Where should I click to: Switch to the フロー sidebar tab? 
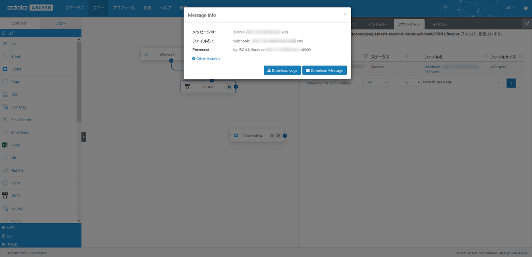pos(60,23)
